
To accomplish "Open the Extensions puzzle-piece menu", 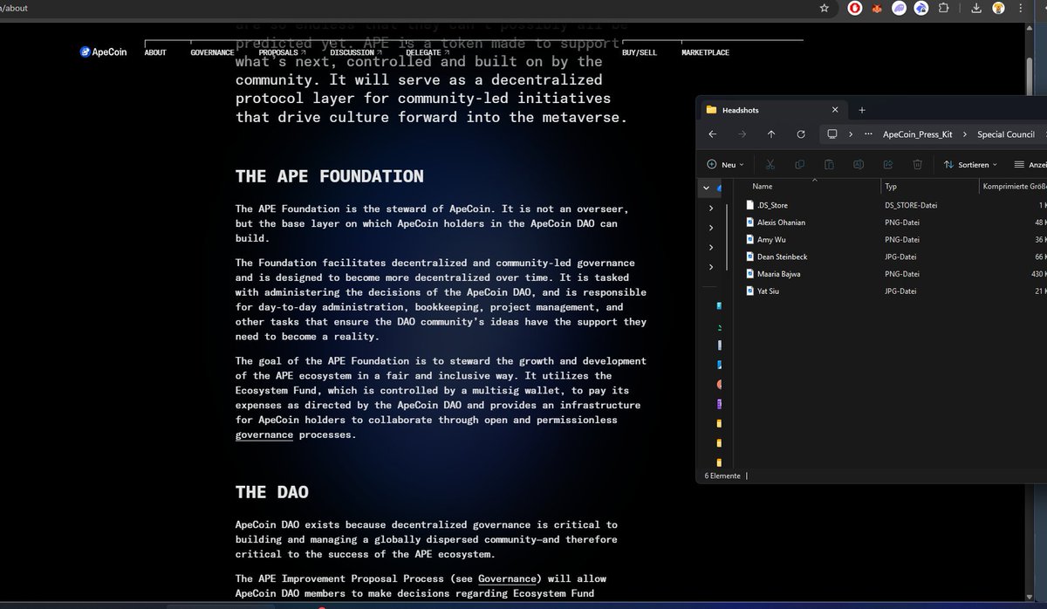I will [x=943, y=8].
